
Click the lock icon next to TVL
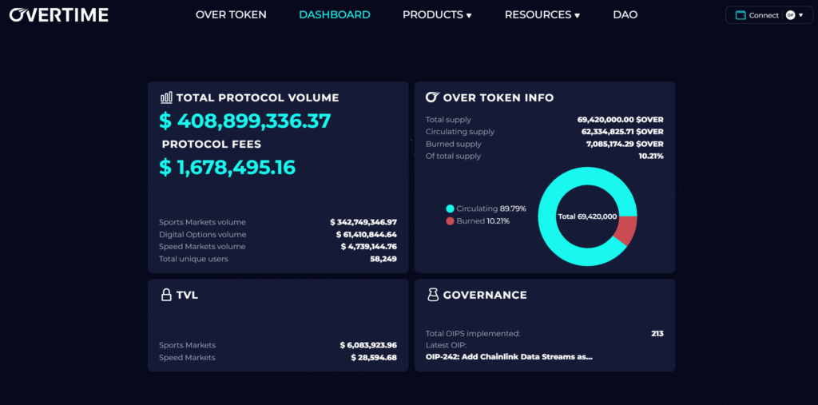point(166,295)
